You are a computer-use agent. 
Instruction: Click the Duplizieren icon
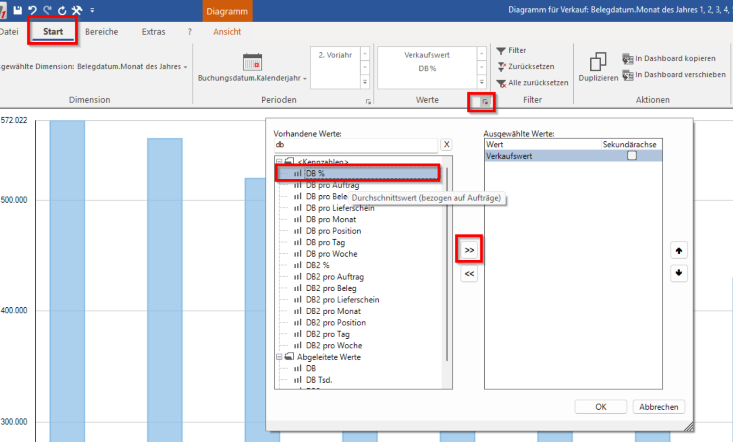[598, 61]
